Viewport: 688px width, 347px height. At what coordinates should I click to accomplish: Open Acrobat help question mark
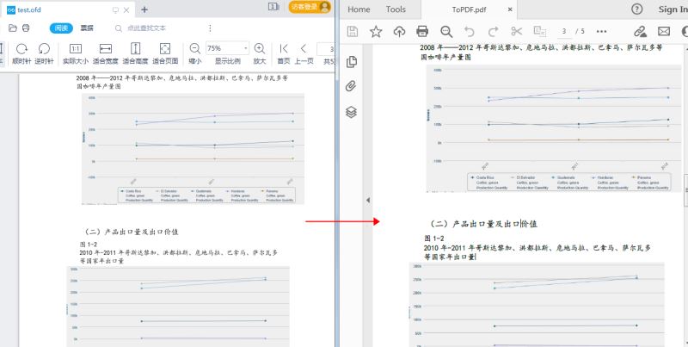[636, 9]
